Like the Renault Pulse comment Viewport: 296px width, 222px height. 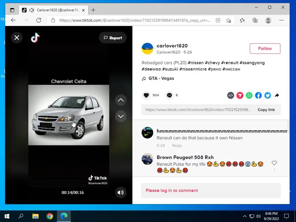274,163
